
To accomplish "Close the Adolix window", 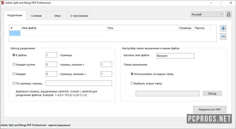I will 231,3.
